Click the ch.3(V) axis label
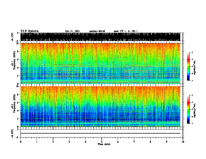This screenshot has width=206, height=159. coord(12,133)
